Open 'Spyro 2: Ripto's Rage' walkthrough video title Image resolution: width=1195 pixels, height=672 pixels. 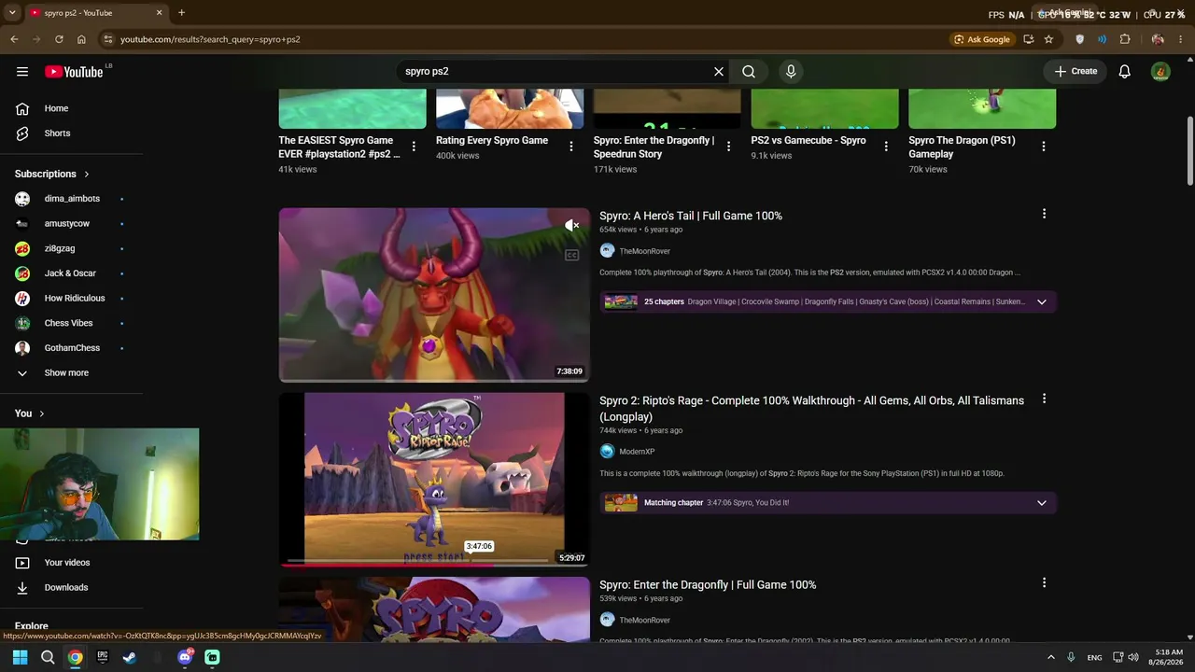tap(812, 409)
